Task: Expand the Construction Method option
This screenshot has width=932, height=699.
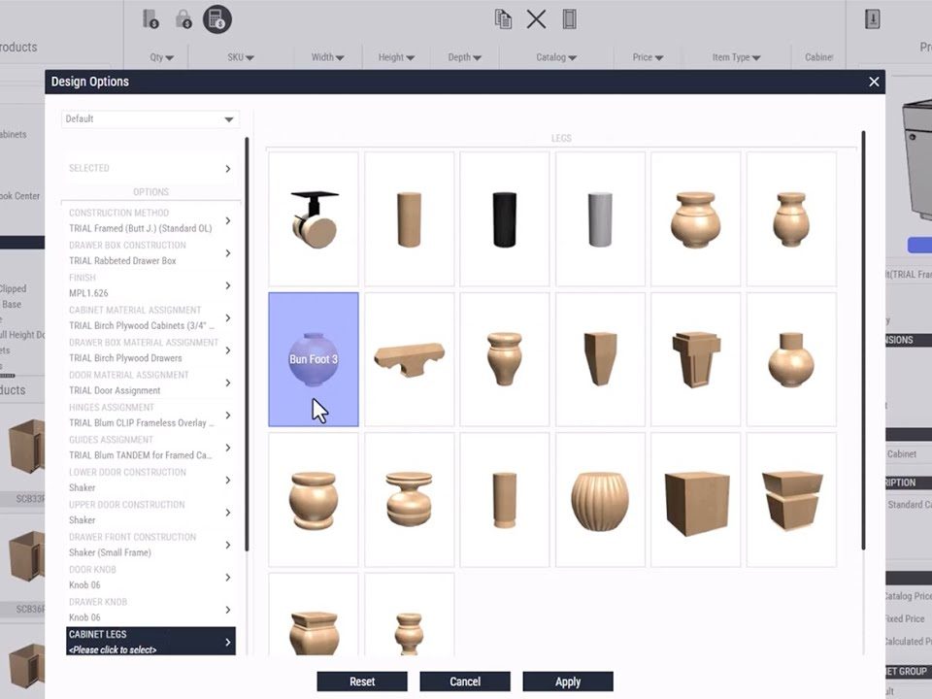Action: point(150,220)
